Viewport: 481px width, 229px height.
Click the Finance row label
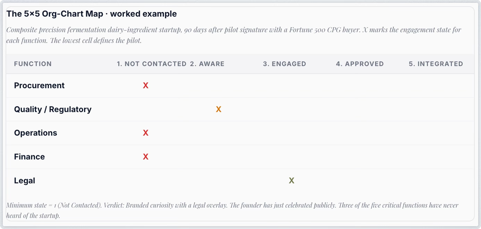pos(29,157)
